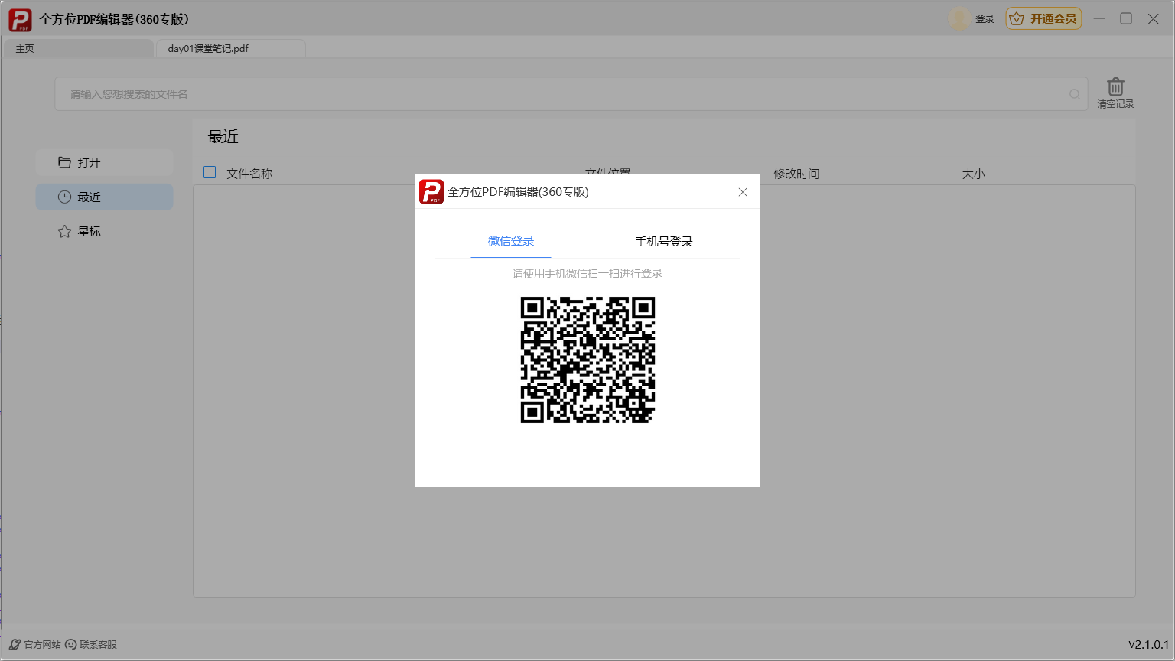Click the customer service smiley icon
Screen dimensions: 1175x661
[71, 645]
